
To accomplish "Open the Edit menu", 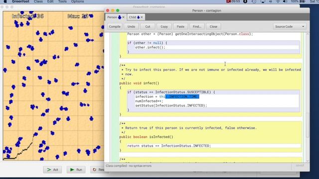I will [50, 1].
